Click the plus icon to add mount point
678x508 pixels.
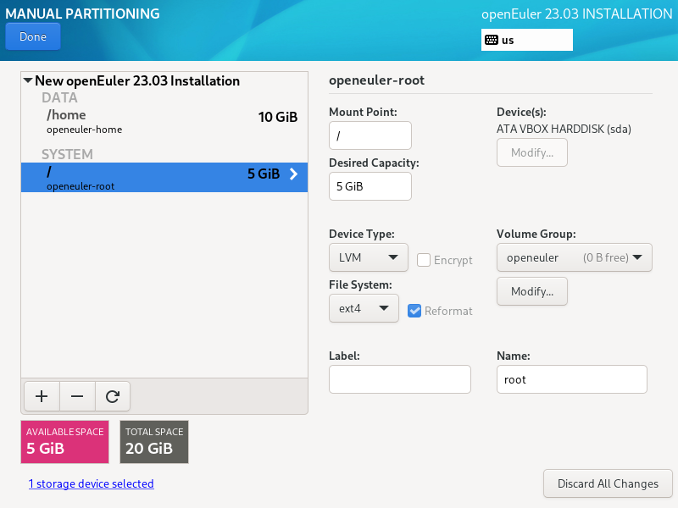pos(42,395)
